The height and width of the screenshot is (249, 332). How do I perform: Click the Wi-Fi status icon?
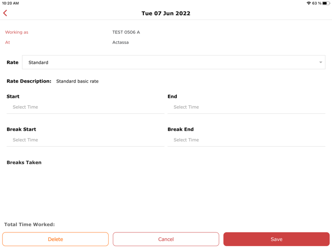tap(308, 3)
